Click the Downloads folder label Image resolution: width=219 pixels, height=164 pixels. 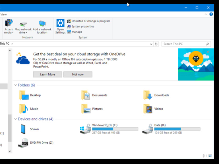(162, 95)
